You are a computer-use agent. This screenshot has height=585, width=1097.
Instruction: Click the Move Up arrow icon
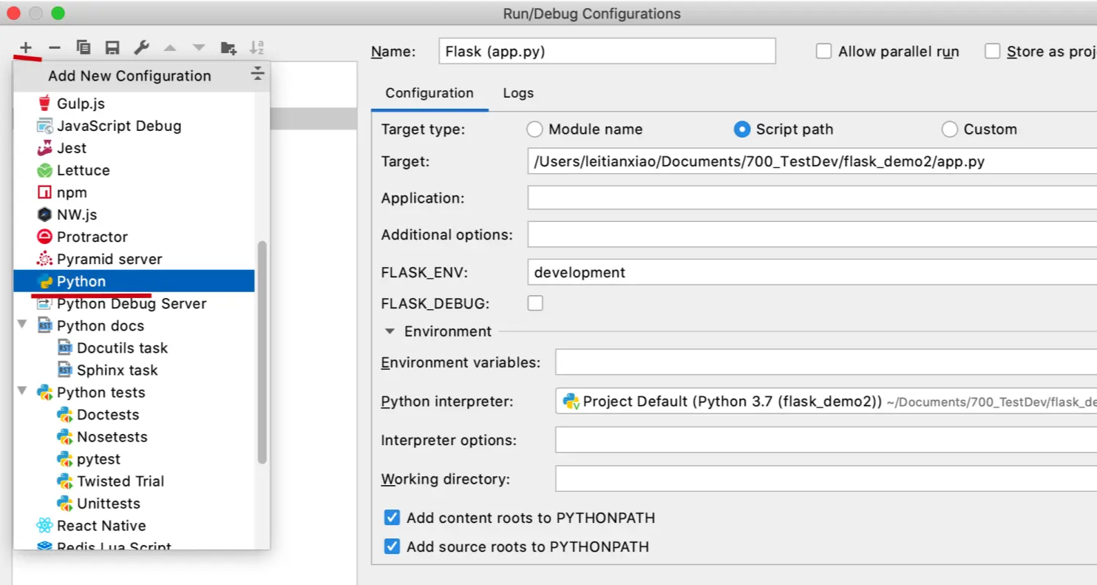tap(170, 48)
